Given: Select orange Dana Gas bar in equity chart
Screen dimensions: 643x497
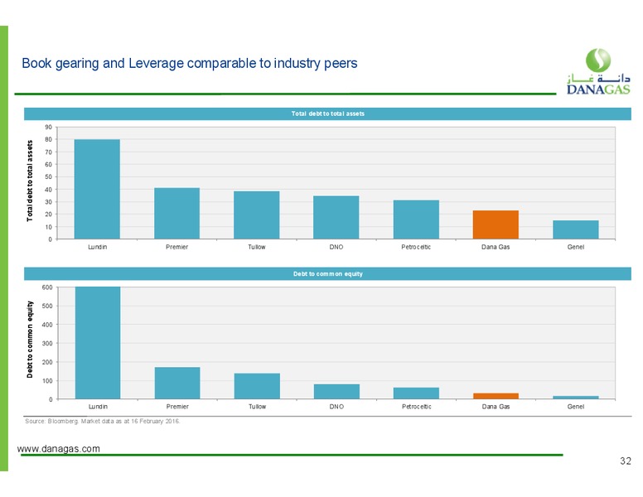Looking at the screenshot, I should pyautogui.click(x=496, y=396).
